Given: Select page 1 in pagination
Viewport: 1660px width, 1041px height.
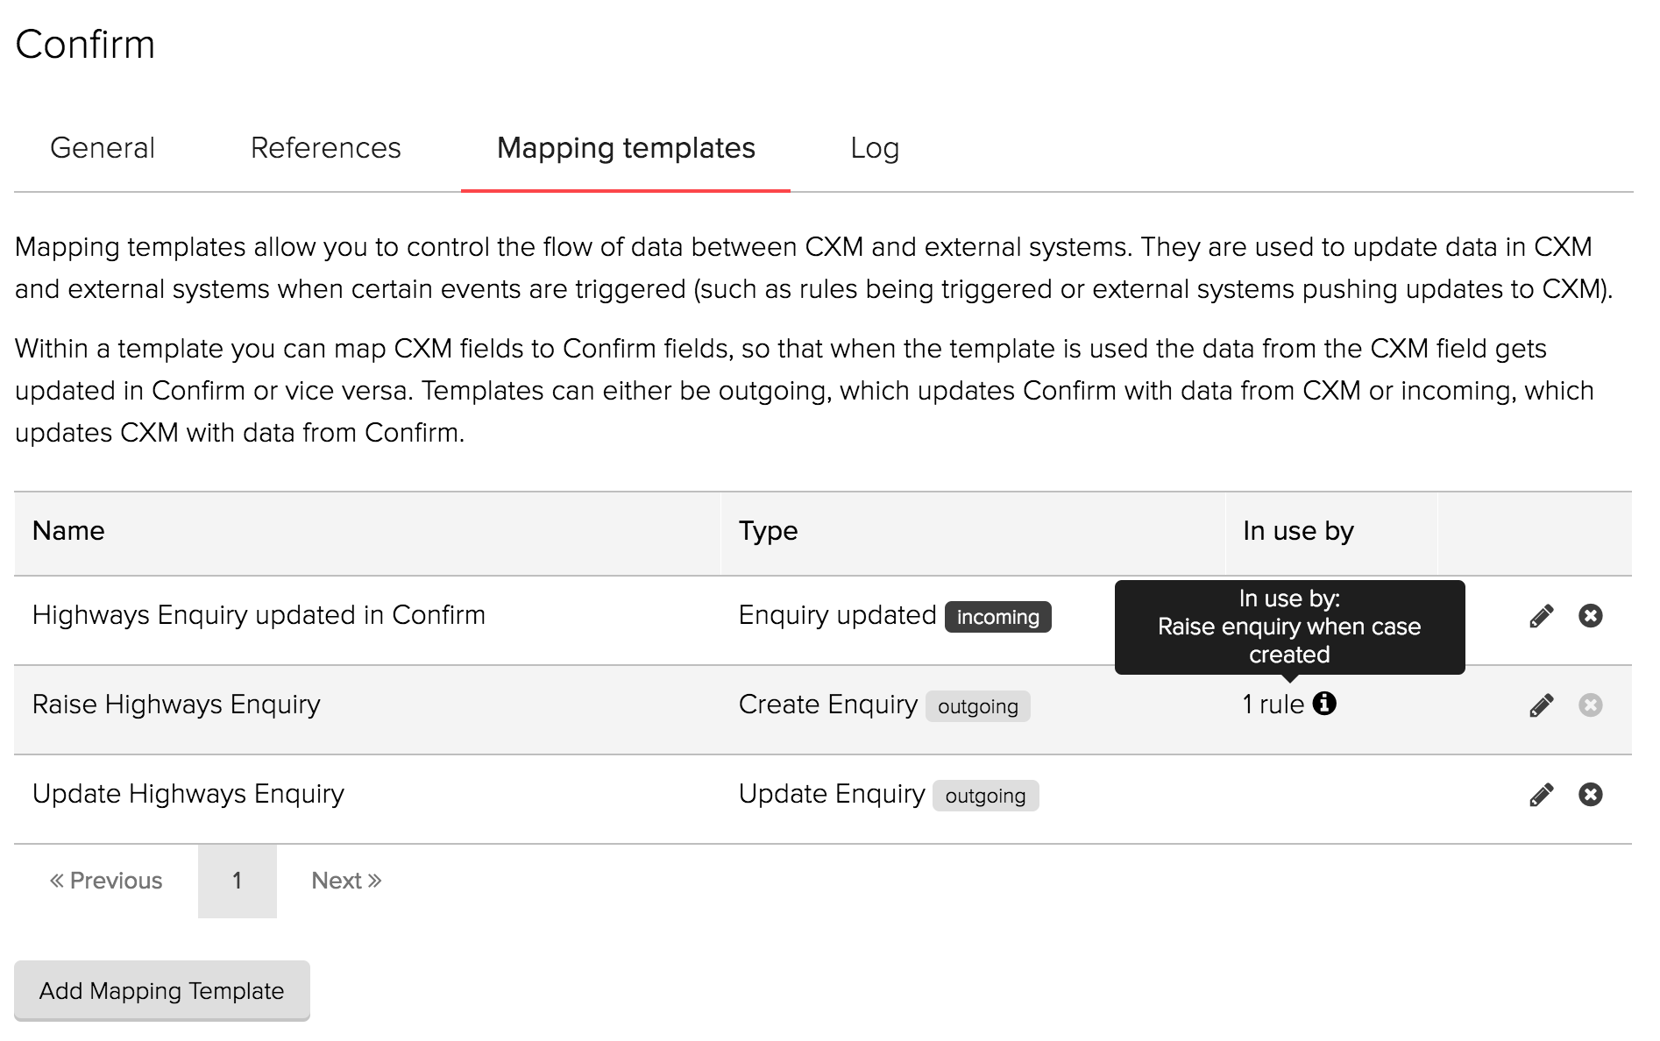Looking at the screenshot, I should pos(238,881).
